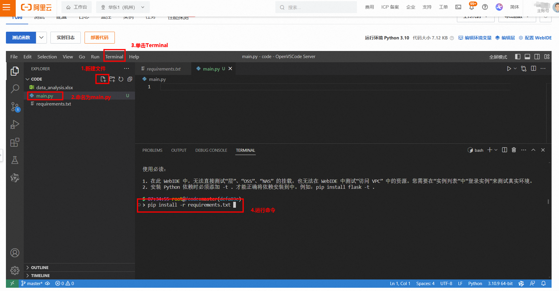
Task: Open the Terminal menu
Action: click(114, 57)
